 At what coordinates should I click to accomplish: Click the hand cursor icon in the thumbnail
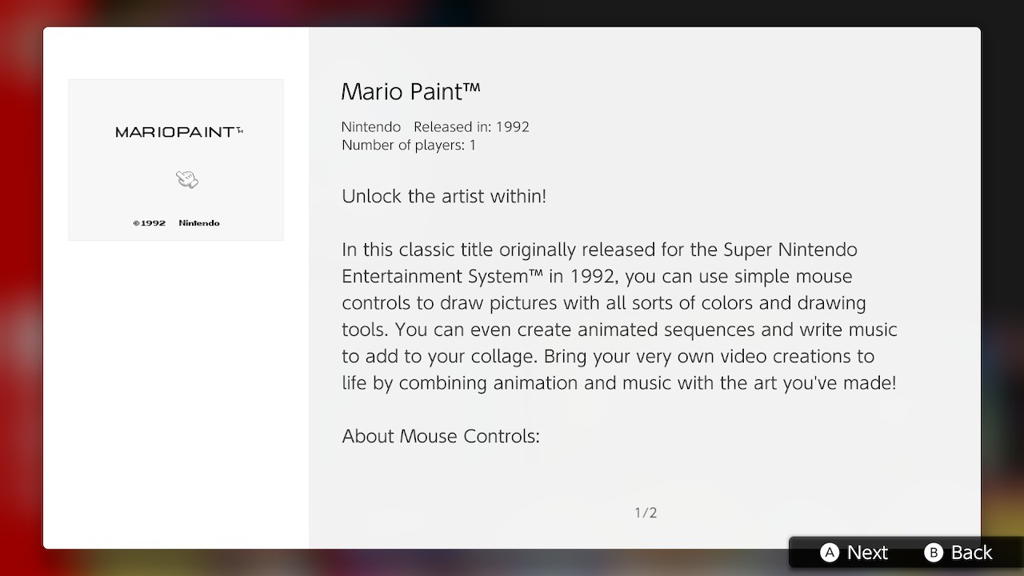187,179
